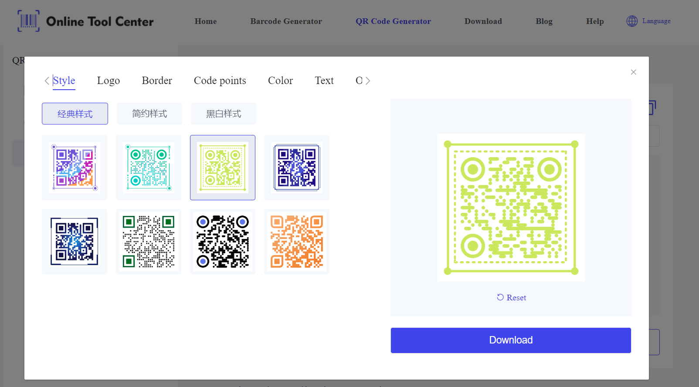Choose the navy corner-bracket QR style
Viewport: 699px width, 387px height.
click(x=75, y=242)
